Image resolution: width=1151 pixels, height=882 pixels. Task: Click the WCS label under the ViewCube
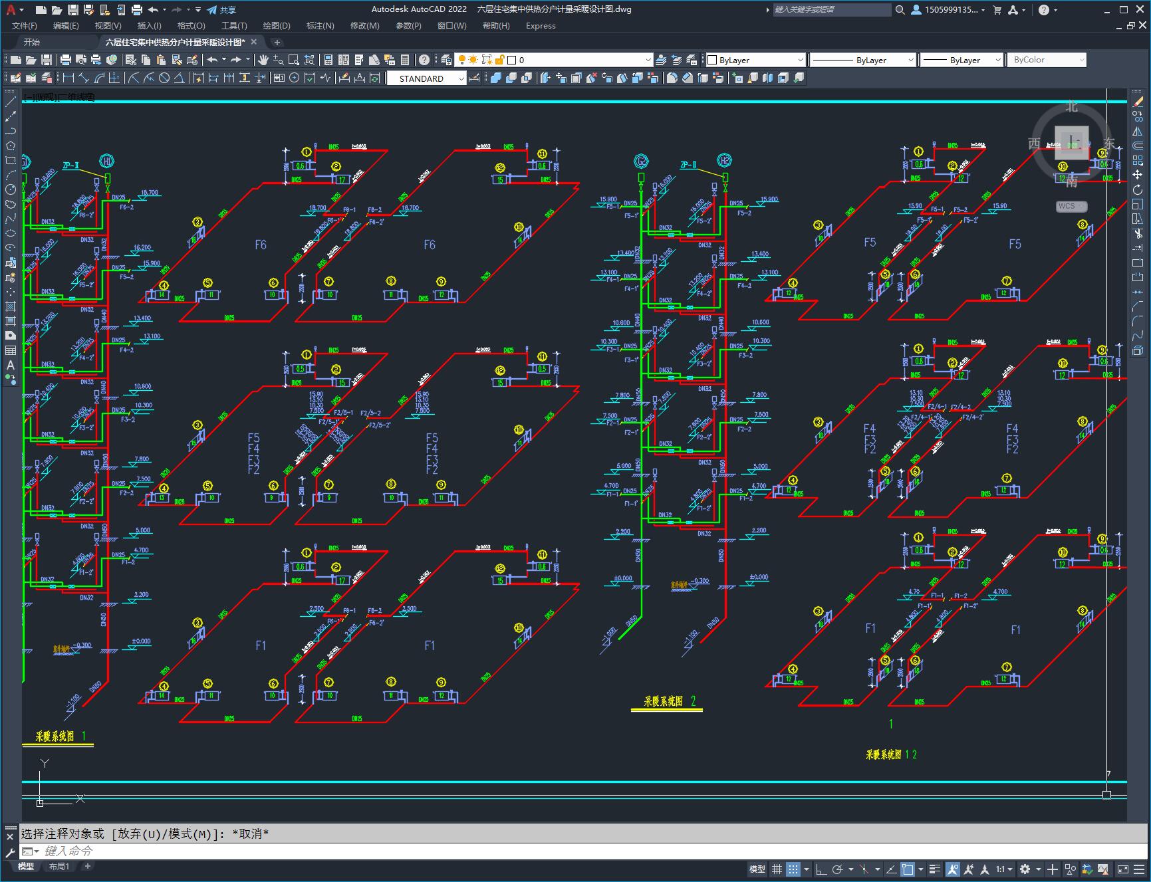pos(1071,206)
